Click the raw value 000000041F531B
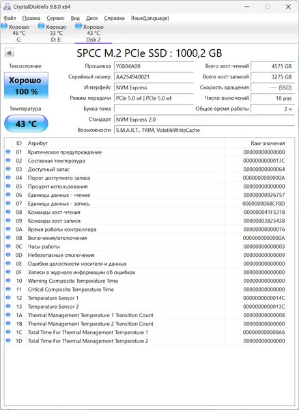This screenshot has width=299, height=410. (x=264, y=212)
